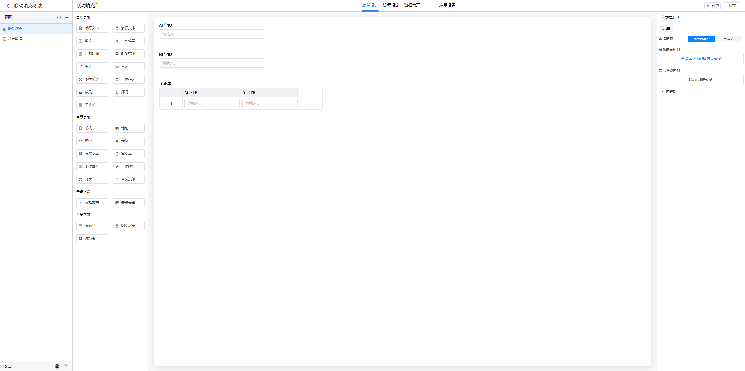745x371 pixels.
Task: Click the back arrow beside 联动填充测试
Action: [x=8, y=6]
